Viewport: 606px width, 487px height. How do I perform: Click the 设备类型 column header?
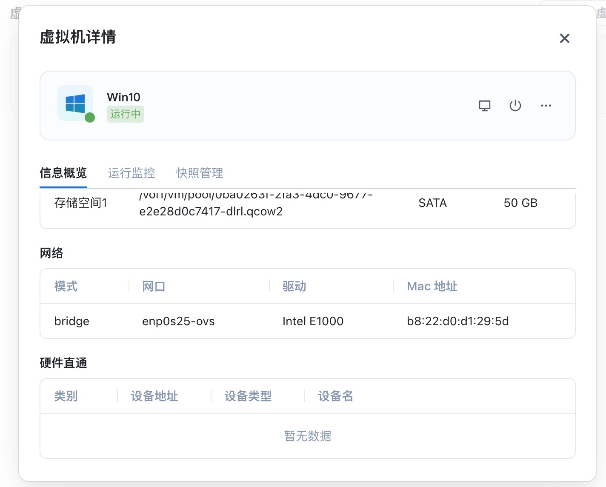coord(248,396)
